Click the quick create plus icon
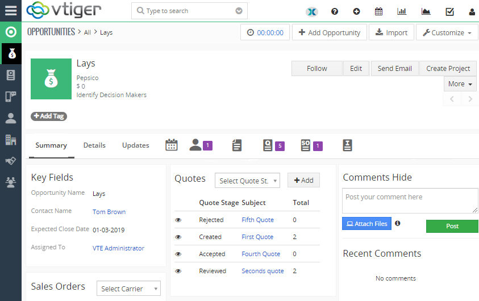Image resolution: width=479 pixels, height=301 pixels. [x=356, y=11]
